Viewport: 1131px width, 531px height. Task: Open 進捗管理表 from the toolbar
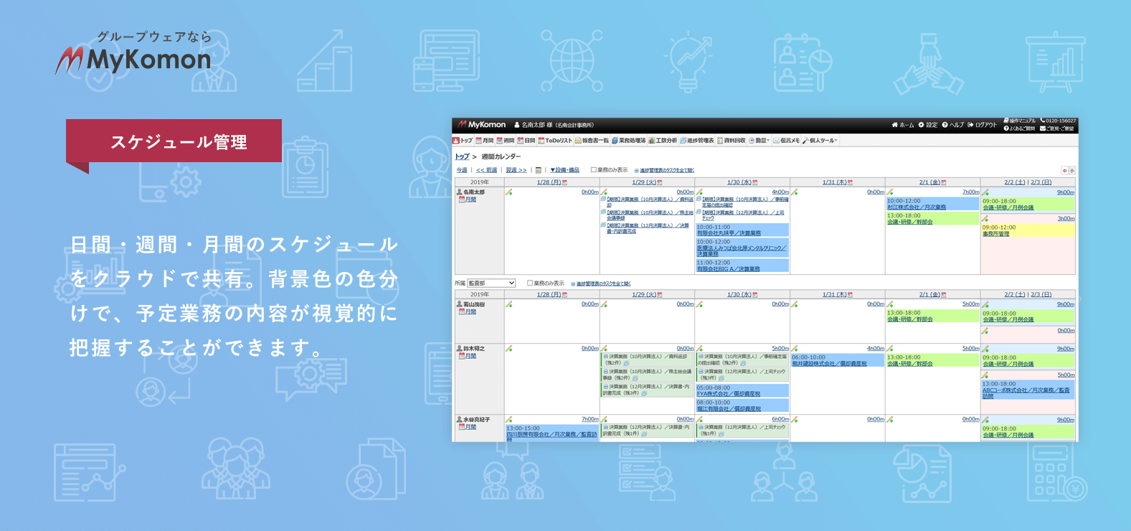coord(697,141)
